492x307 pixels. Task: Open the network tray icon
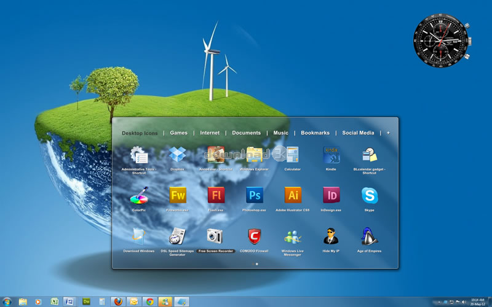(451, 302)
